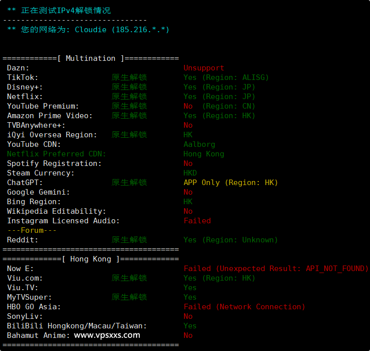Select 'Steam Currency:' label

click(x=41, y=173)
